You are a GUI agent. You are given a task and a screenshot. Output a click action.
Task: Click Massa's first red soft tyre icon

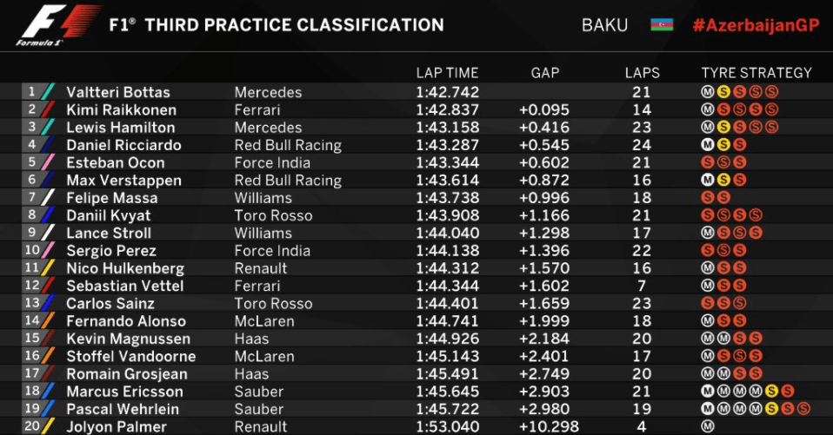707,197
